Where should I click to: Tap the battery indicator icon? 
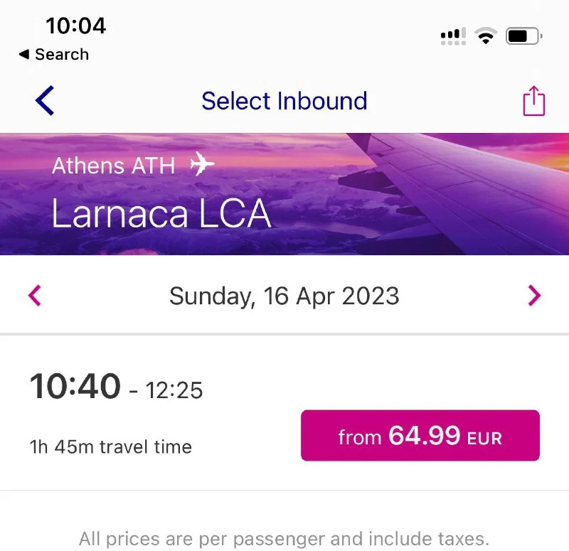click(x=523, y=36)
